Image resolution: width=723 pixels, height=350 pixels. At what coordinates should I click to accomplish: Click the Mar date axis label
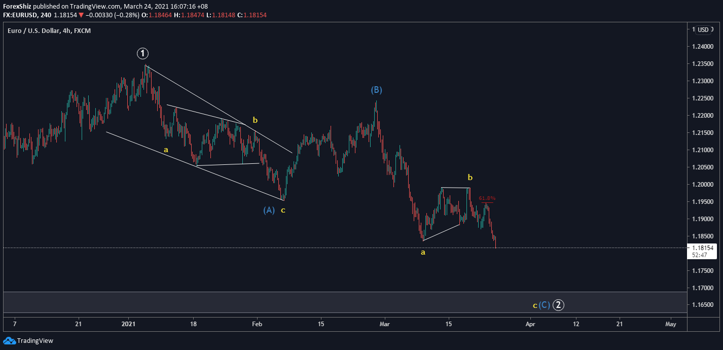point(385,324)
